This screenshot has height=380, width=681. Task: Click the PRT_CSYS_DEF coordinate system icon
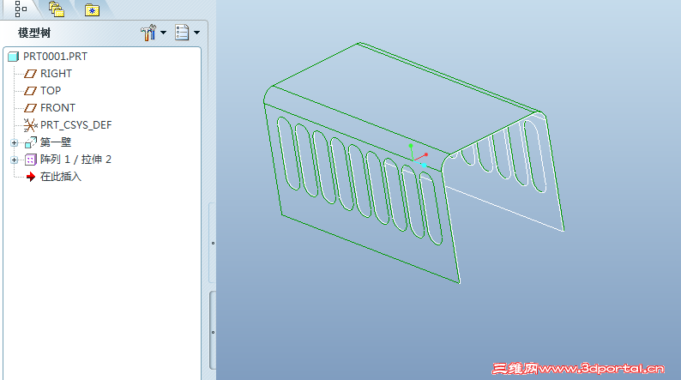pyautogui.click(x=30, y=125)
